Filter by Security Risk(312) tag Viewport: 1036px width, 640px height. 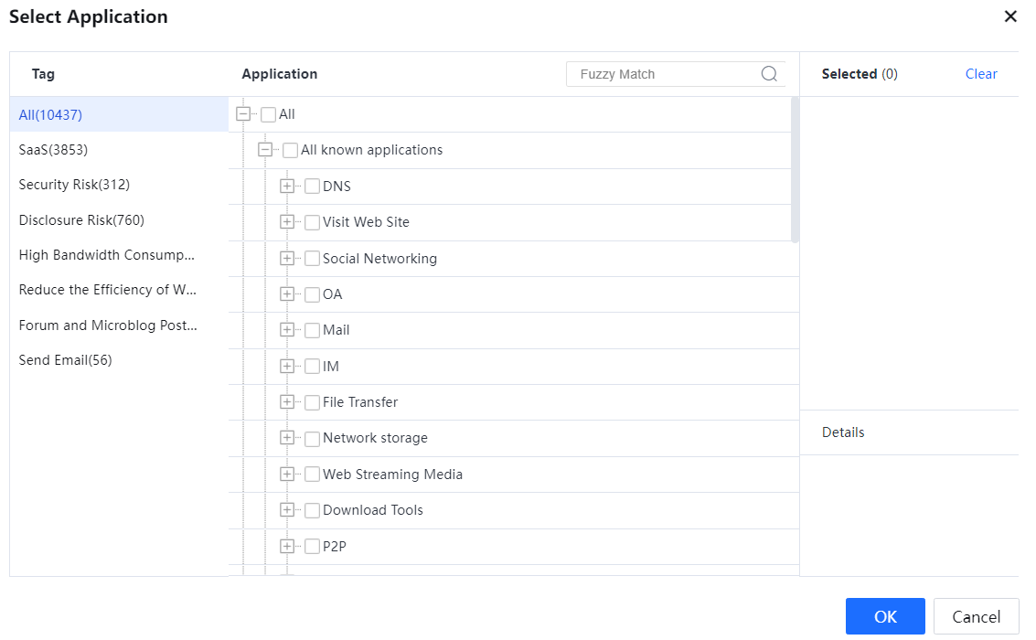(74, 185)
